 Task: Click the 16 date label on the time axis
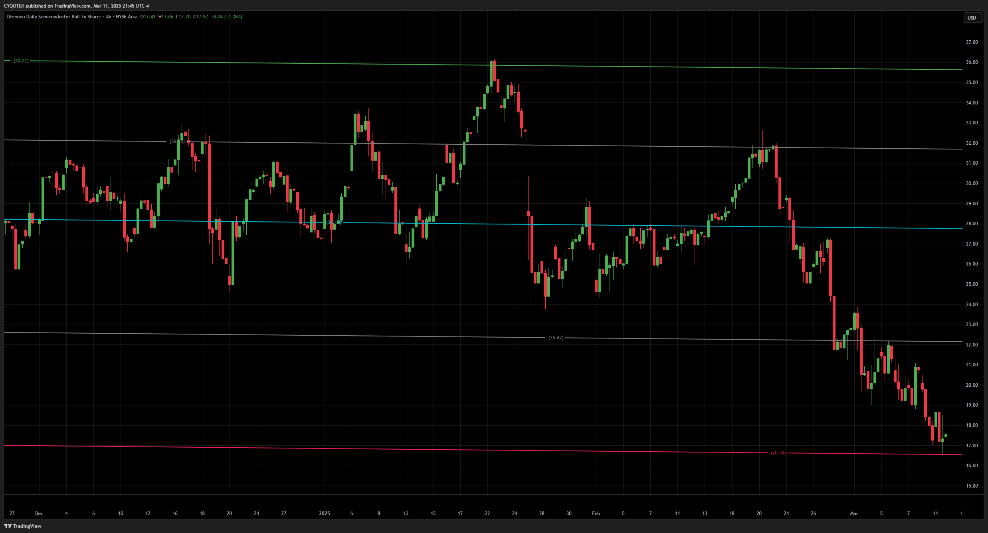pyautogui.click(x=175, y=513)
